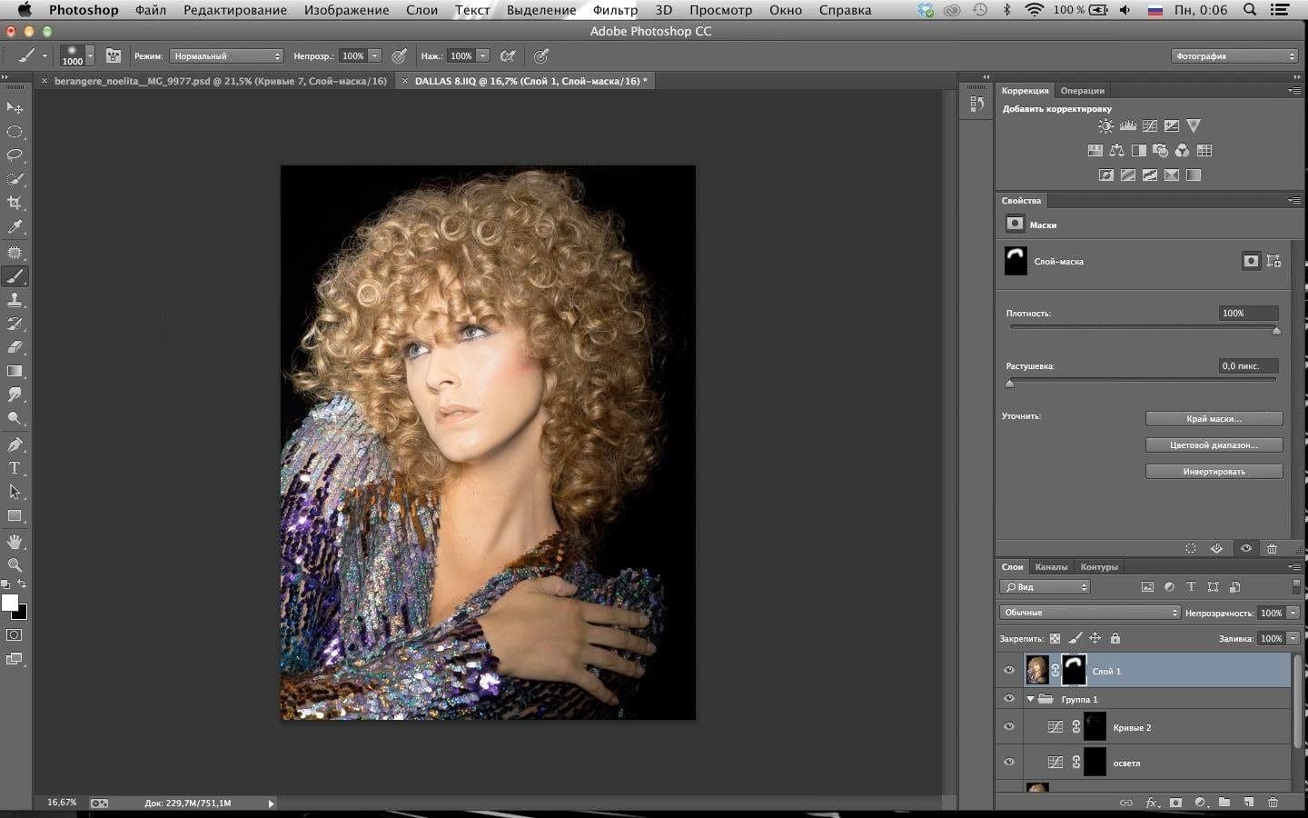Screen dimensions: 1308x818
Task: Click the Растушевка slider handle
Action: pos(1010,384)
